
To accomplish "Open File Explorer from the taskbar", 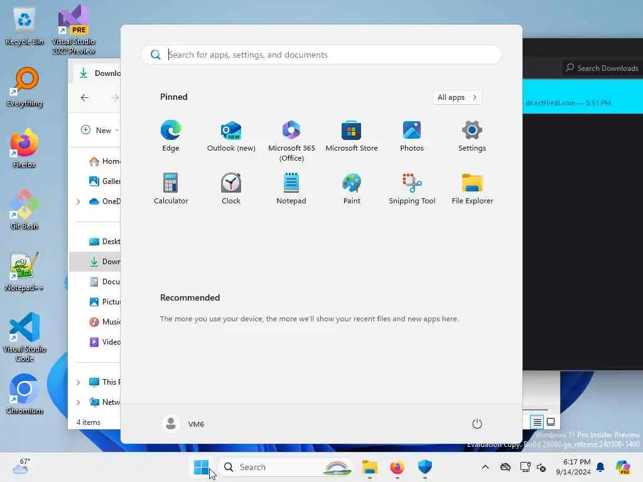I will 369,467.
